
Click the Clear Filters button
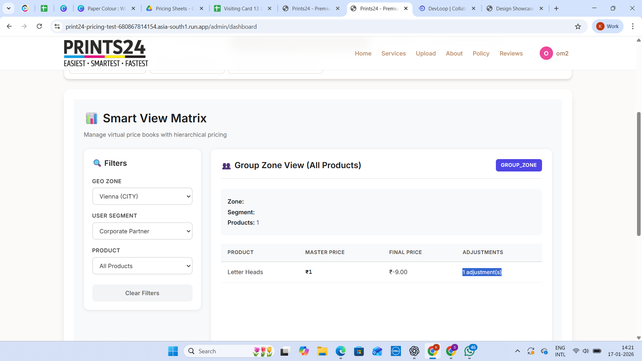(x=142, y=293)
